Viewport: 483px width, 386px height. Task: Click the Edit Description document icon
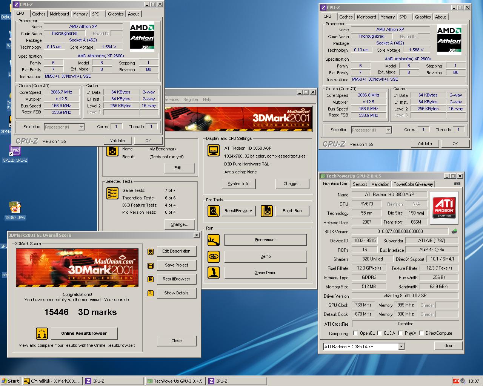pyautogui.click(x=151, y=251)
